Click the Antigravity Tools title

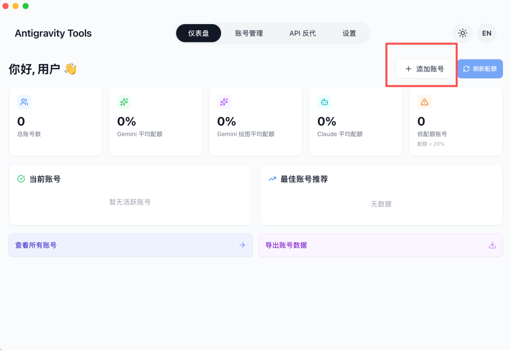click(x=53, y=33)
